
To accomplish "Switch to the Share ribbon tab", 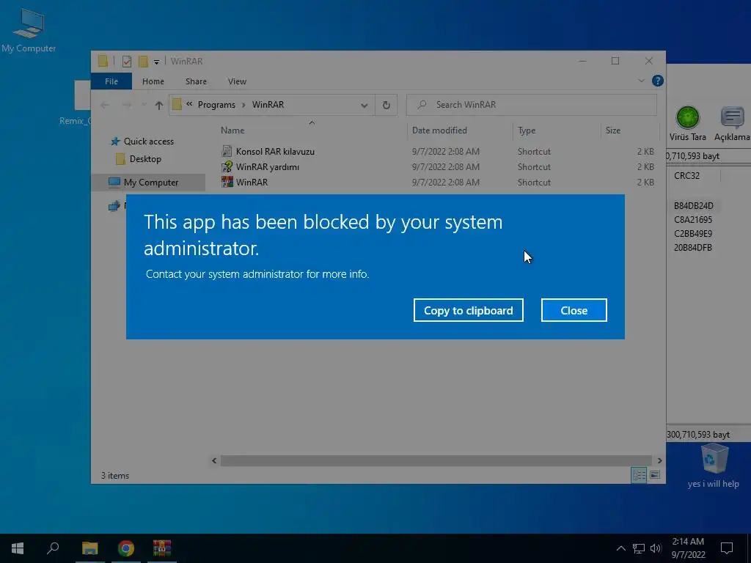I will (196, 81).
